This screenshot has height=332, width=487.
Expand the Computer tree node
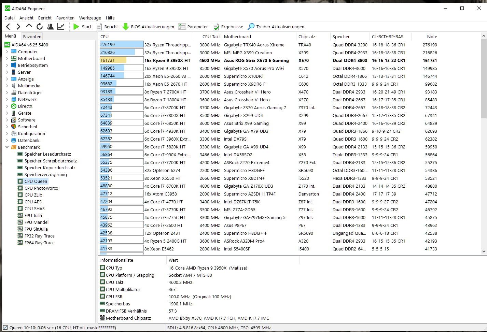pos(7,52)
